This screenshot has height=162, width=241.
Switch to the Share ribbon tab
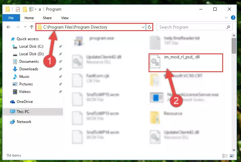tap(47, 18)
